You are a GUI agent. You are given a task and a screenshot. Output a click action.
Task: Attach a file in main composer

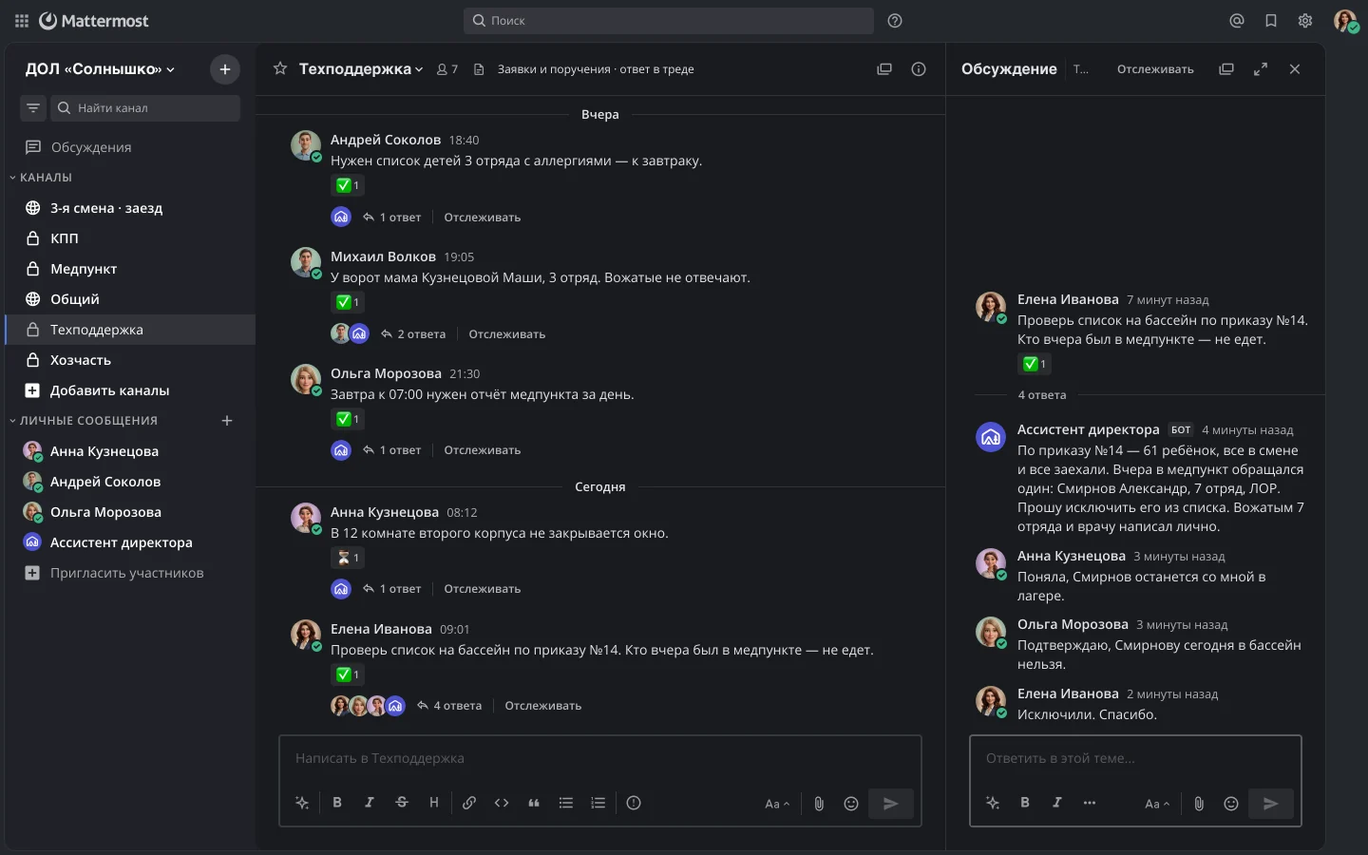819,804
